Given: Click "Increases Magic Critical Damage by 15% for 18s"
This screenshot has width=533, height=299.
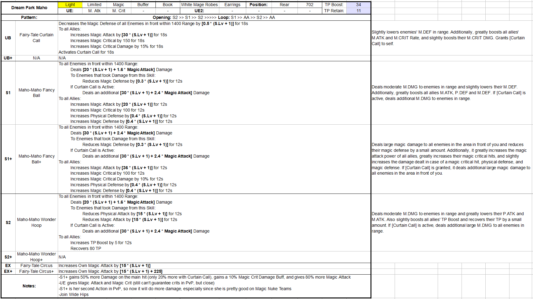Looking at the screenshot, I should [117, 46].
